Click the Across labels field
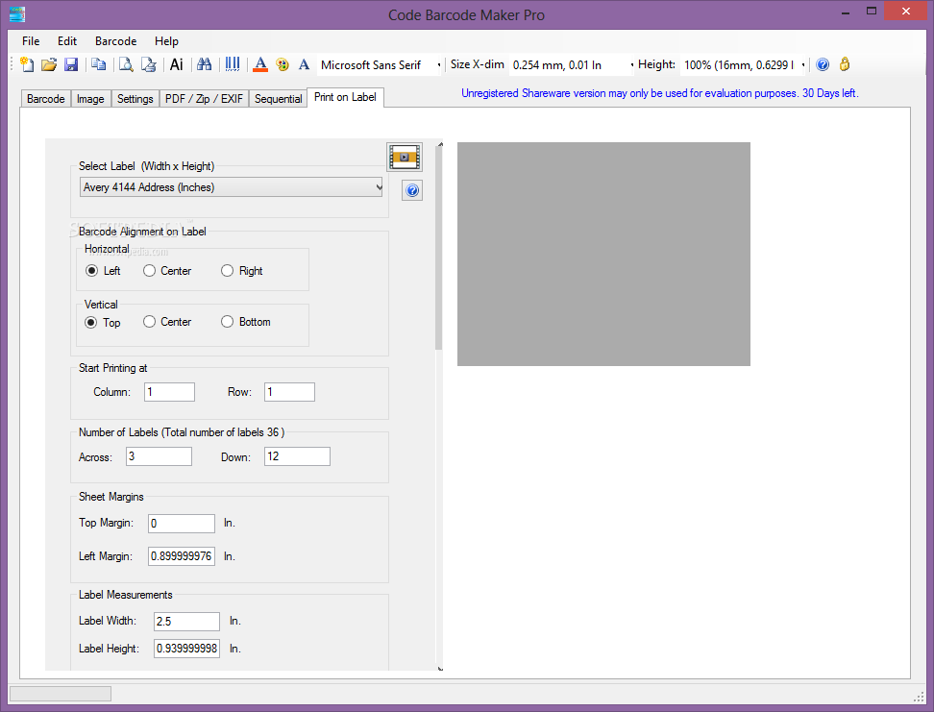 pyautogui.click(x=160, y=456)
